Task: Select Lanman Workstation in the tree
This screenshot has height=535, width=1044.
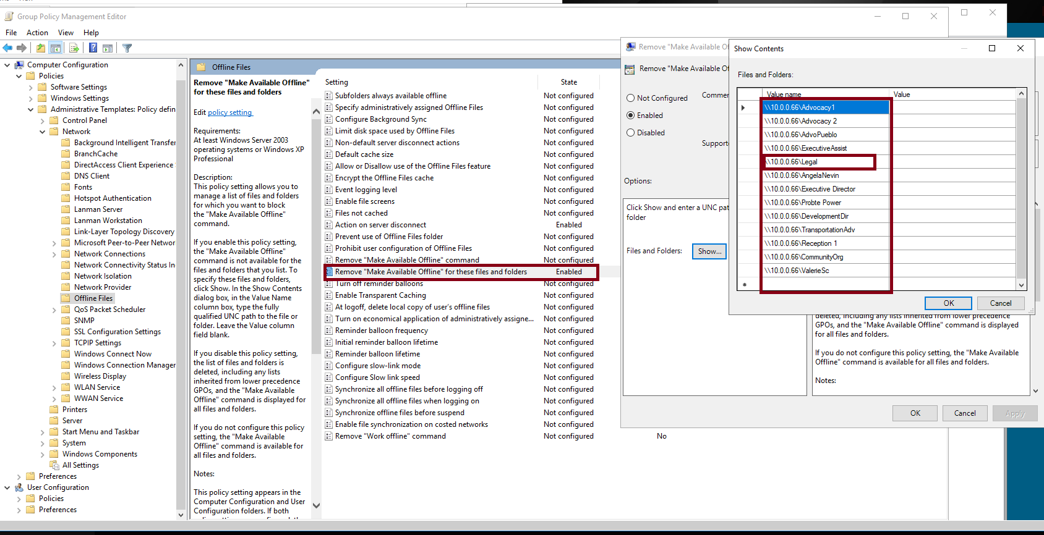Action: click(x=108, y=221)
